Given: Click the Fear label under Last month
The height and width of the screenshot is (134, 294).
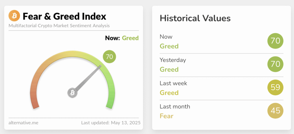Looking at the screenshot, I should (167, 116).
